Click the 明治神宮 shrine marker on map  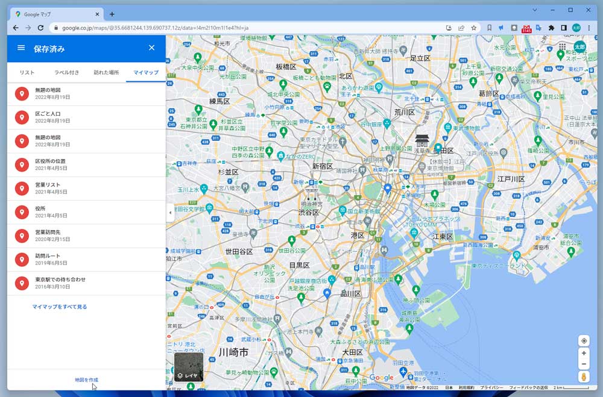click(312, 194)
